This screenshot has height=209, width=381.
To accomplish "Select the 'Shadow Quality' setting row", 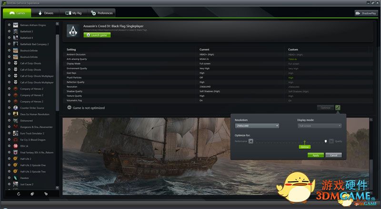I will point(218,91).
